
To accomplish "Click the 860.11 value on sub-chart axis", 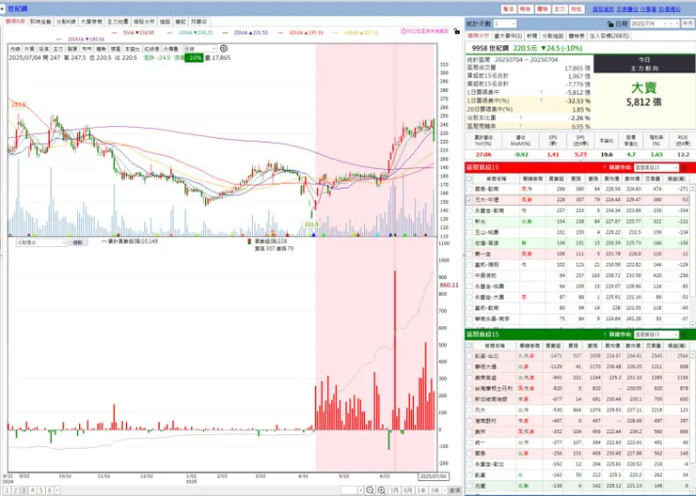I will [449, 285].
